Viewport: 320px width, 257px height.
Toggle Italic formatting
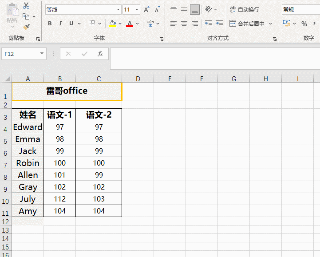pyautogui.click(x=60, y=24)
